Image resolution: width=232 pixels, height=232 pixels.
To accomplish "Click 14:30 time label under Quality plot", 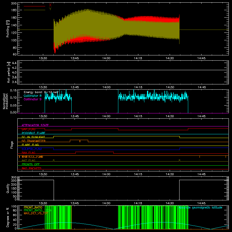I will coord(170,203).
